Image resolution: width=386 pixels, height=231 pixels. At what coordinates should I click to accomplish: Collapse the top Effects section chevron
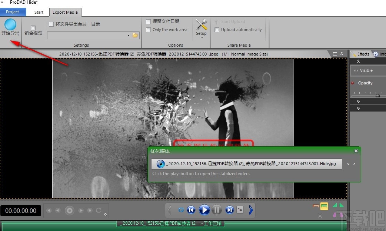(359, 61)
